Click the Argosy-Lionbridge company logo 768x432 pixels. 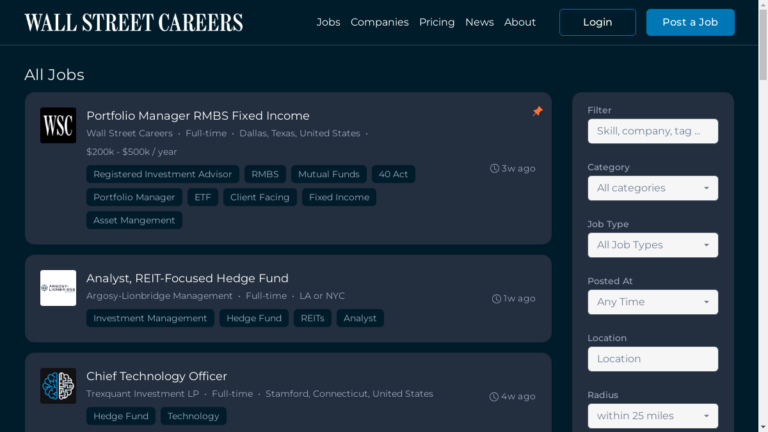pos(58,288)
